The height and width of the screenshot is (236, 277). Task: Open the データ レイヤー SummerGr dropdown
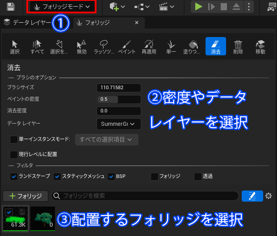(119, 124)
